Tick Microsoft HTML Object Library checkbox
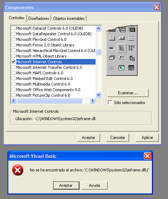Image resolution: width=168 pixels, height=199 pixels. pos(13,56)
